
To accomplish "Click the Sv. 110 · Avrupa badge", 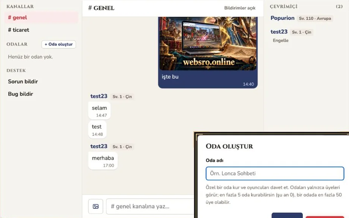I will [315, 19].
